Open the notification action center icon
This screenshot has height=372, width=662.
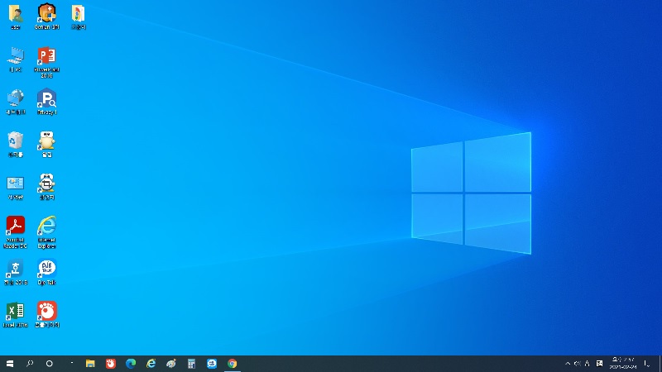coord(647,363)
